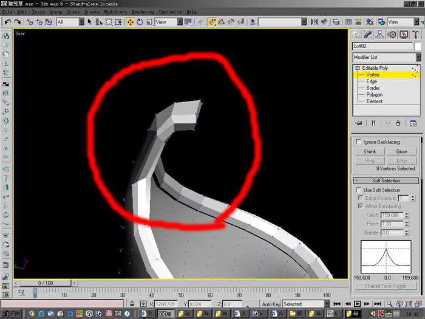Click Play Animation in time controls
The image size is (425, 319).
pos(357,304)
